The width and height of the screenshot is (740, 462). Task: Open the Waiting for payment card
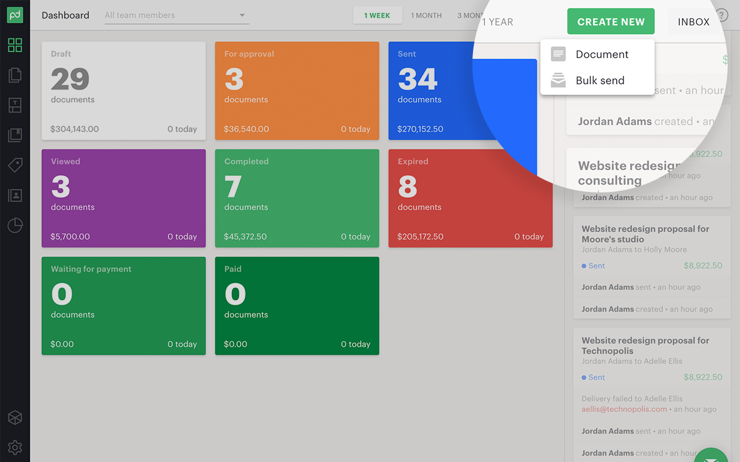point(123,306)
